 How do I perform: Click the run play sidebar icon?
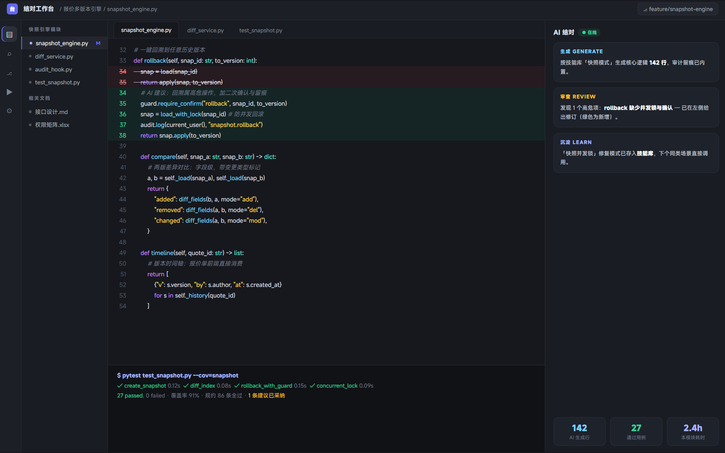coord(9,92)
